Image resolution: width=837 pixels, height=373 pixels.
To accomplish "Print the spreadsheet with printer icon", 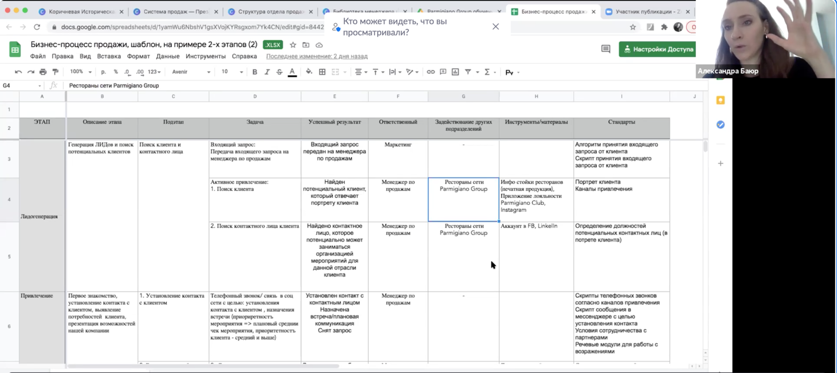I will point(43,72).
